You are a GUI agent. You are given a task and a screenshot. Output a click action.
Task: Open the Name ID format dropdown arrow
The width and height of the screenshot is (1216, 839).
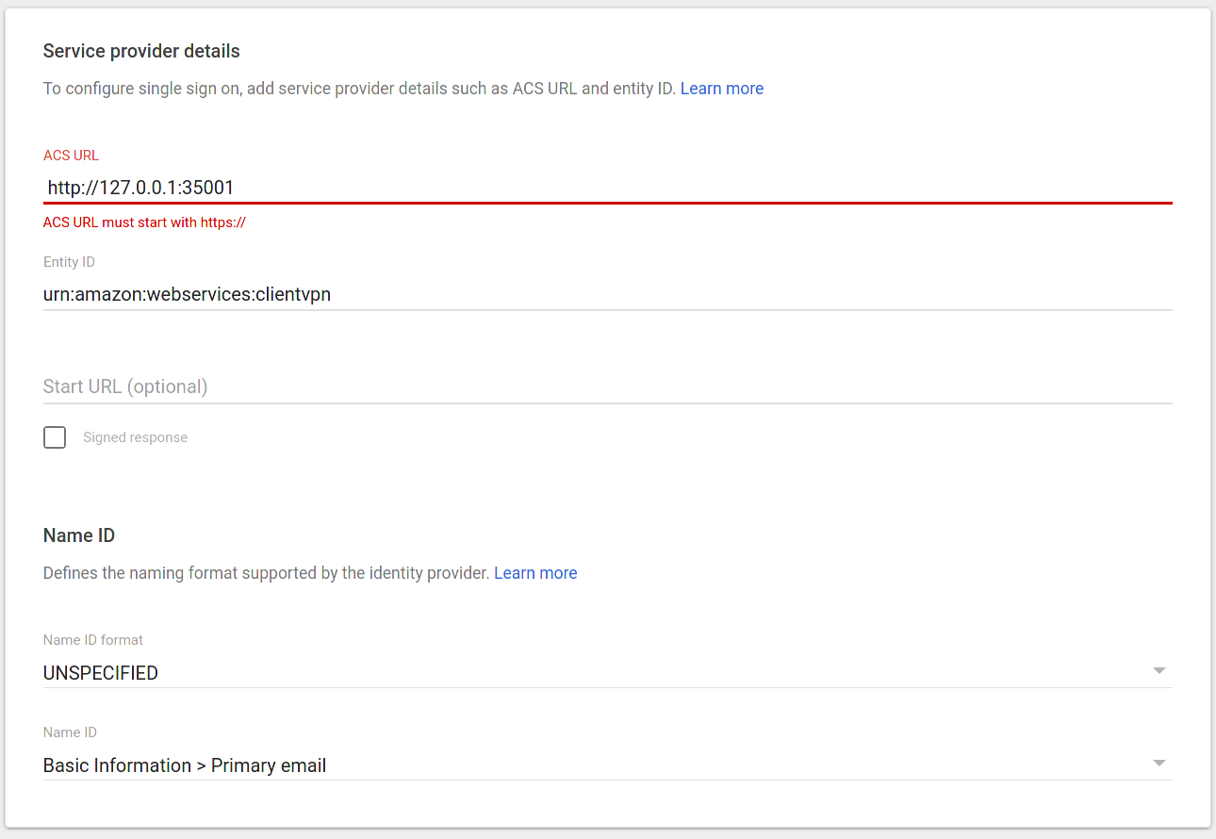[1159, 671]
